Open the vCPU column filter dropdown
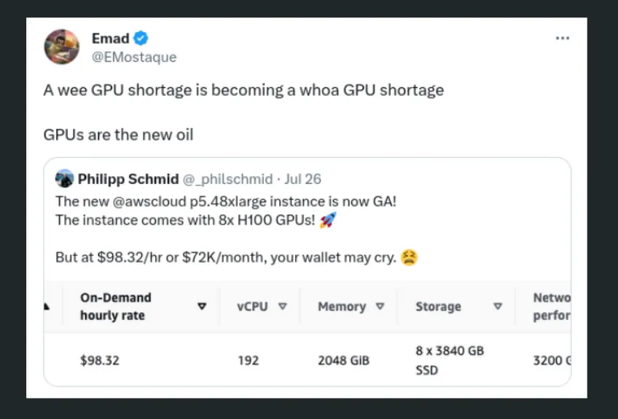 point(283,306)
